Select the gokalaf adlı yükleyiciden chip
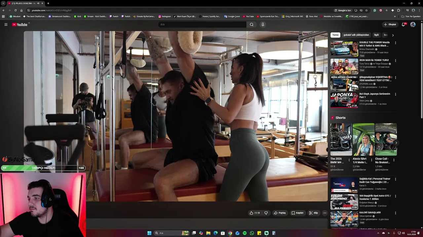Image resolution: width=423 pixels, height=237 pixels. coord(356,35)
